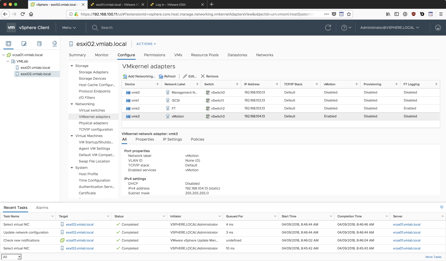The width and height of the screenshot is (446, 261).
Task: Switch to VMs and Templates inventory icon
Action: click(x=24, y=44)
